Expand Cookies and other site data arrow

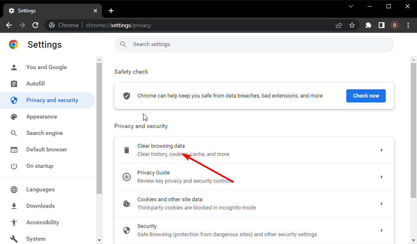(382, 204)
